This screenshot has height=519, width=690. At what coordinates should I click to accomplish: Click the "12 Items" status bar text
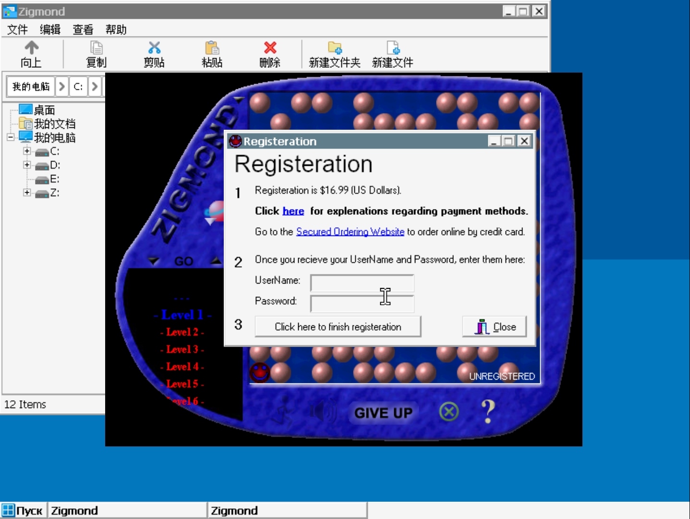(25, 405)
